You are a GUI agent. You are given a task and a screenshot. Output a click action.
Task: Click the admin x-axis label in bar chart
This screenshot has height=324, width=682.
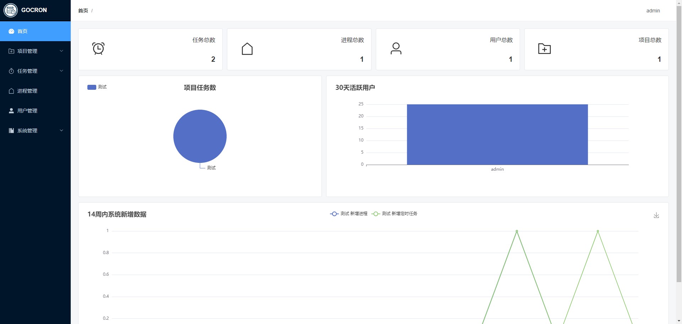(x=497, y=169)
